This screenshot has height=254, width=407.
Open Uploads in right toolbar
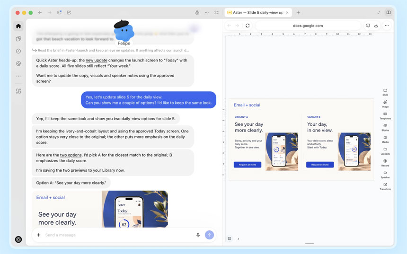click(385, 151)
